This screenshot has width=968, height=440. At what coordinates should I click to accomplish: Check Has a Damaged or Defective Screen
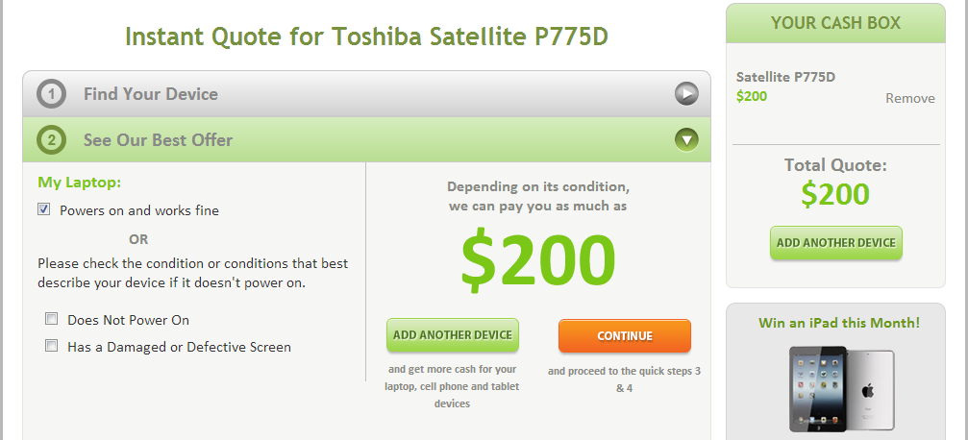(51, 346)
